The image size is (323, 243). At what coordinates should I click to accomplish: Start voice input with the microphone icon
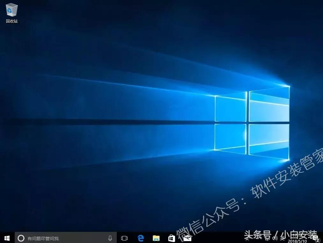coord(110,238)
